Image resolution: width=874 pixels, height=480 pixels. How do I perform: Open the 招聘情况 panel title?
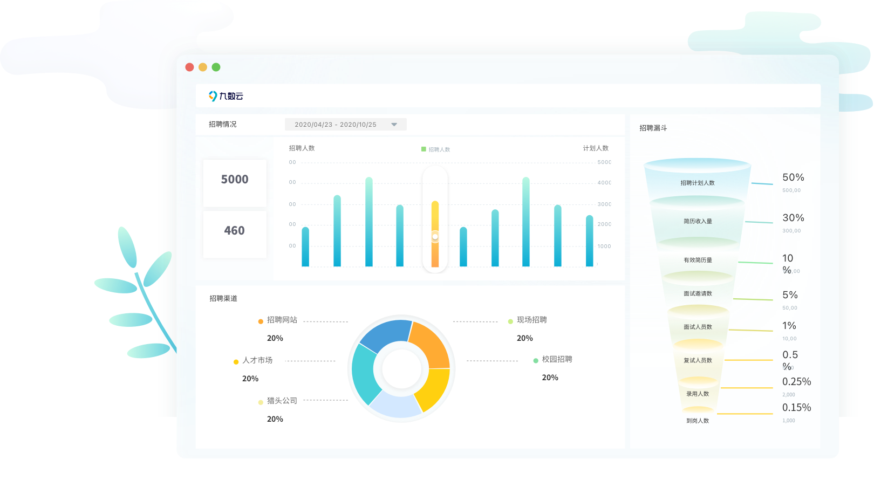[222, 125]
